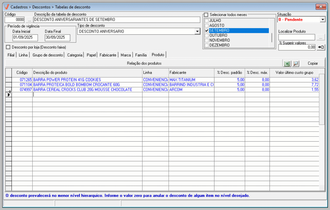The height and width of the screenshot is (210, 330).
Task: Export product list to Excel
Action: (x=287, y=63)
